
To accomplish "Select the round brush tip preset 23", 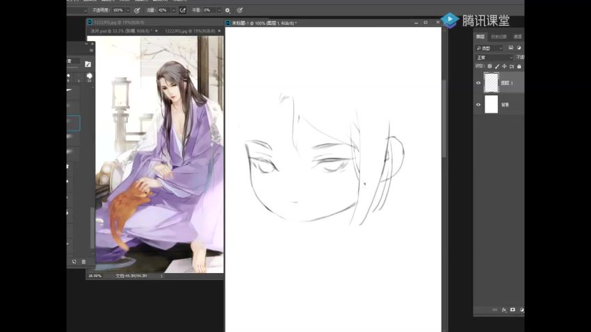I will pyautogui.click(x=89, y=78).
